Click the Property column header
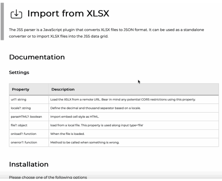Viewport: 222px width, 181px height. [29, 89]
